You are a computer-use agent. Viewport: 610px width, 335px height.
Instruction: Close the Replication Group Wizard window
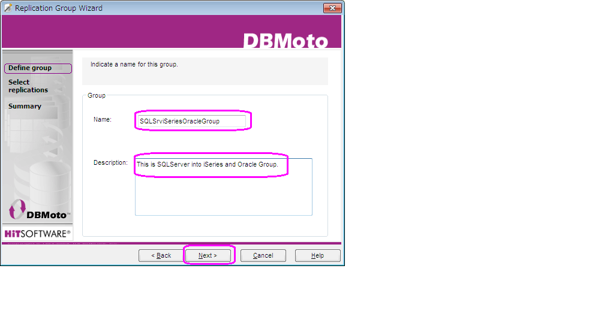pyautogui.click(x=332, y=8)
